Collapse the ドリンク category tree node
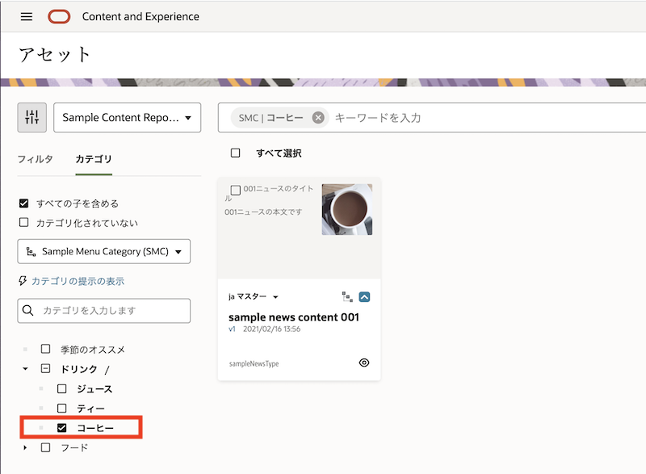The height and width of the screenshot is (474, 646). (x=25, y=369)
